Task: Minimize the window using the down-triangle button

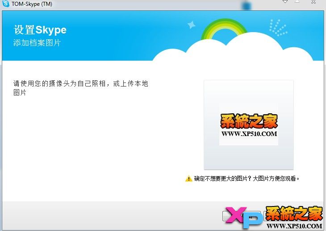Action: click(285, 2)
